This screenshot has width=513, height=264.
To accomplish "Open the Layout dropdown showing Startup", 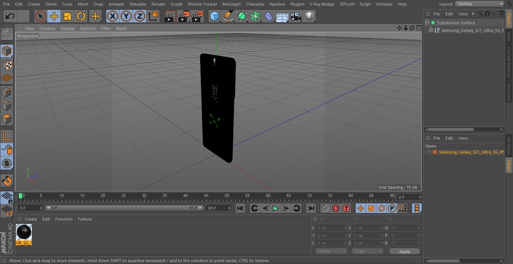I will [480, 4].
